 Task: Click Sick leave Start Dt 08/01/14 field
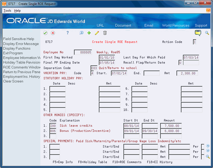coord(131,126)
